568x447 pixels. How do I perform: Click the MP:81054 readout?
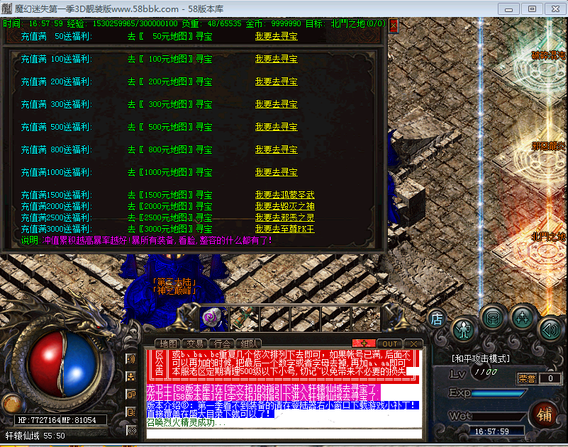point(79,420)
